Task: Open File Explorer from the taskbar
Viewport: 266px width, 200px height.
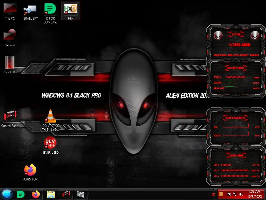Action: pyautogui.click(x=51, y=194)
